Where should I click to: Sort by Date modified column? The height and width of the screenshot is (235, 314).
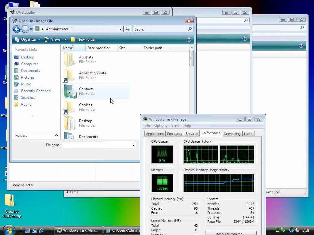pos(101,48)
